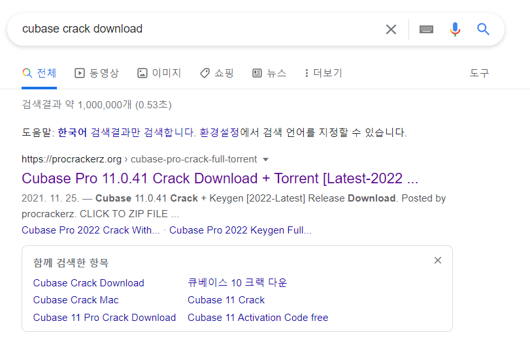Click the https://procrackerz.org URL text
Viewport: 530px width, 347px height.
pos(71,159)
